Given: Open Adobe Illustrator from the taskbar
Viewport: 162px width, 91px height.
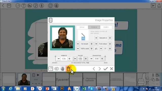Looking at the screenshot, I should (62, 89).
